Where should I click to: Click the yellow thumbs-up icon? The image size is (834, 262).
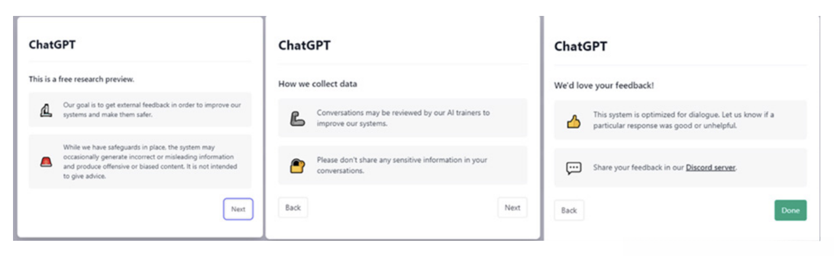(x=573, y=120)
